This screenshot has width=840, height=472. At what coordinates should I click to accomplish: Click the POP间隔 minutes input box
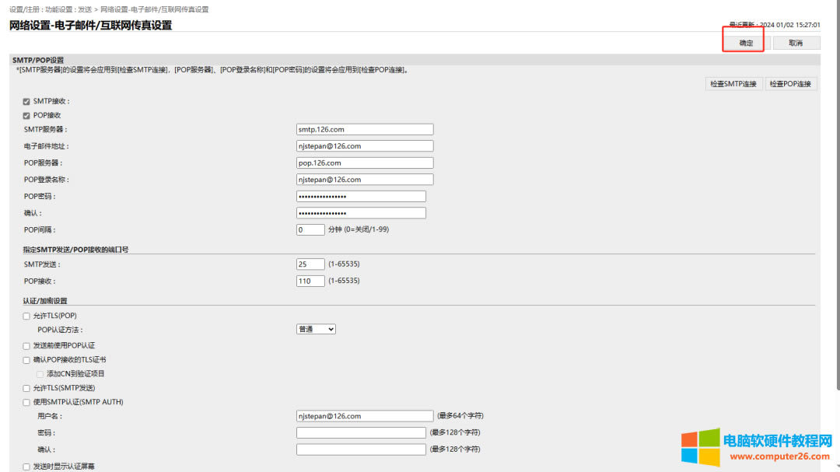(310, 230)
